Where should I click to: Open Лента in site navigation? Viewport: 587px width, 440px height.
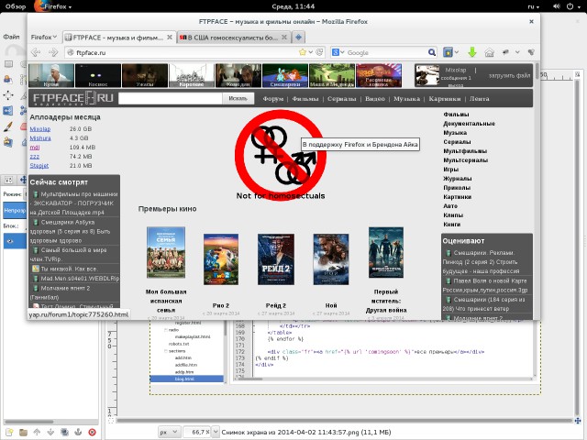tap(479, 99)
